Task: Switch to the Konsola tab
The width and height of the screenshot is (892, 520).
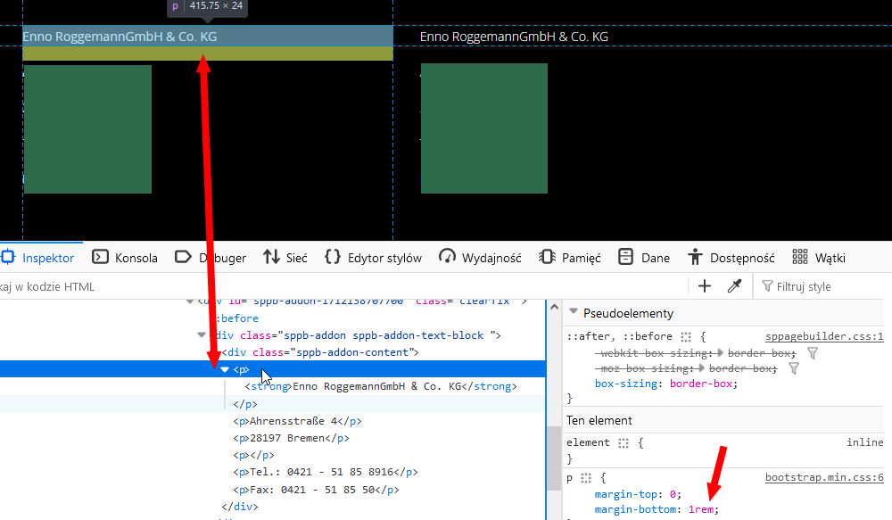Action: point(125,258)
